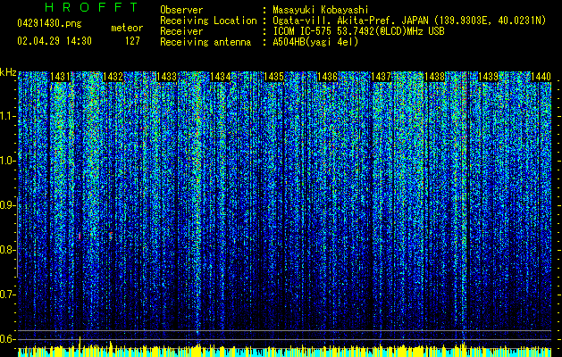
Task: Click the 1.1 frequency axis label
Action: pos(8,116)
